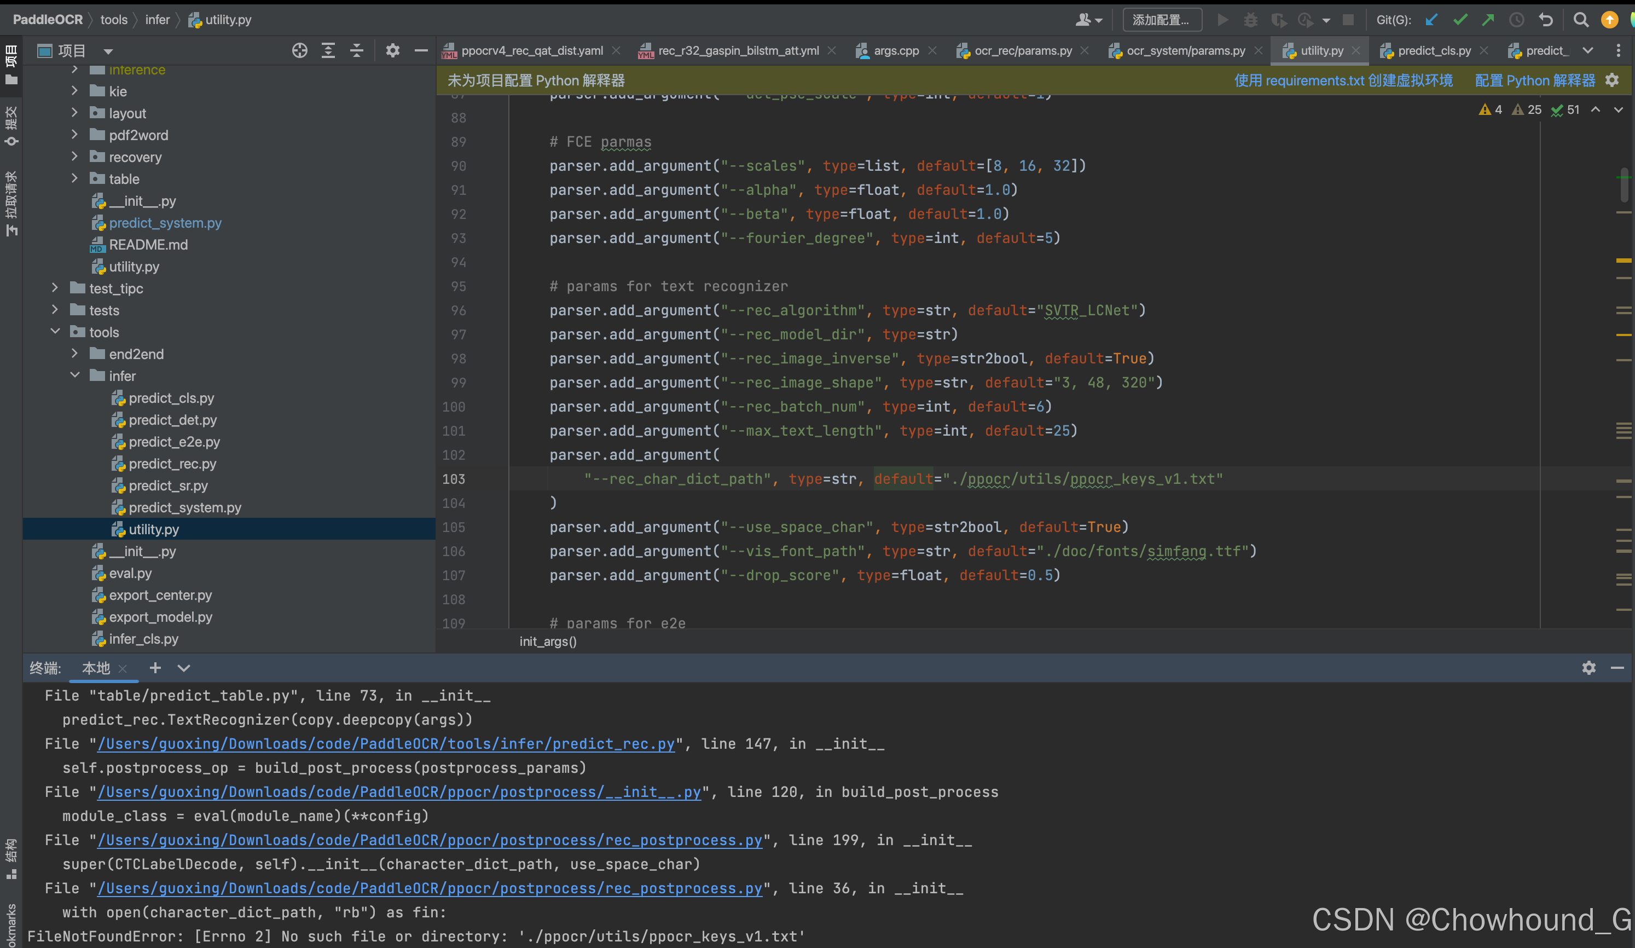Expand the end2end folder

point(74,354)
